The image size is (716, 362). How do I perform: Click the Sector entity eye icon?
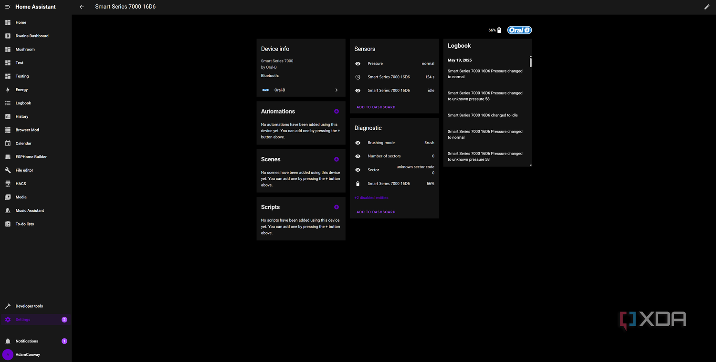click(x=358, y=170)
